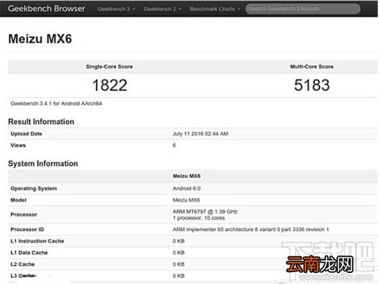Click the Geekbench 3.4.1 for Android text

coord(56,103)
